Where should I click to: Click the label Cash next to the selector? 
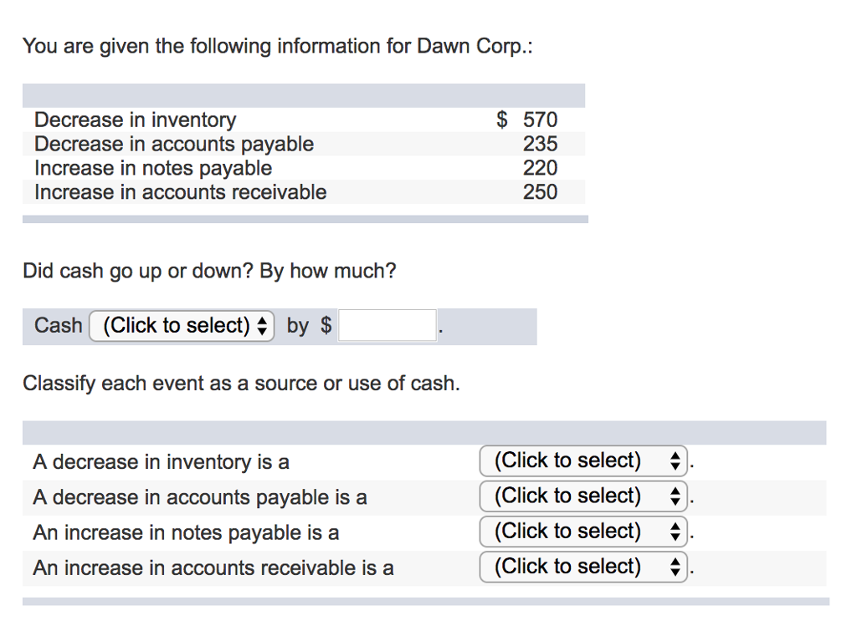[56, 326]
